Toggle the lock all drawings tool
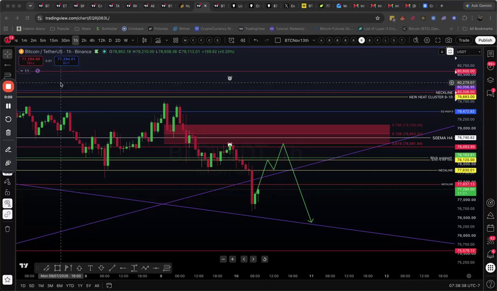The image size is (497, 291). 7,192
